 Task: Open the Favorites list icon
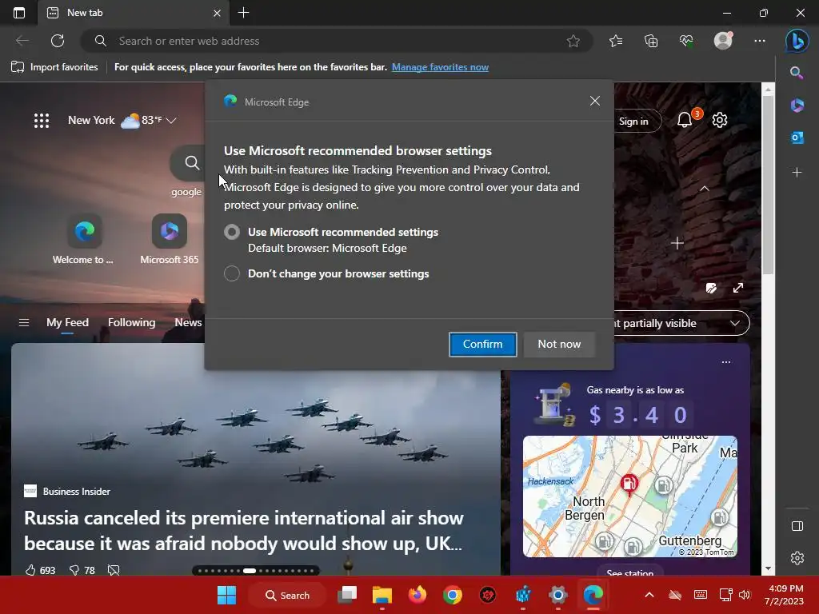(x=616, y=41)
